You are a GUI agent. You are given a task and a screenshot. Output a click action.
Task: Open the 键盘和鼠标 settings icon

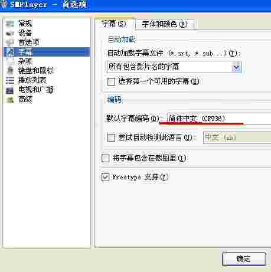pos(9,71)
